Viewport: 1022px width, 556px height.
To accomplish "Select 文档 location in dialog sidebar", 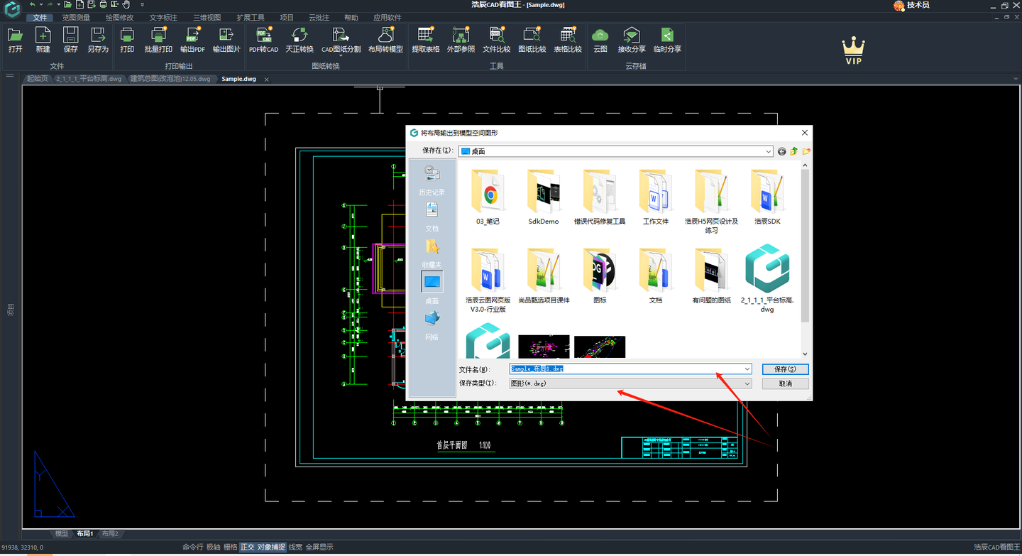I will click(432, 217).
